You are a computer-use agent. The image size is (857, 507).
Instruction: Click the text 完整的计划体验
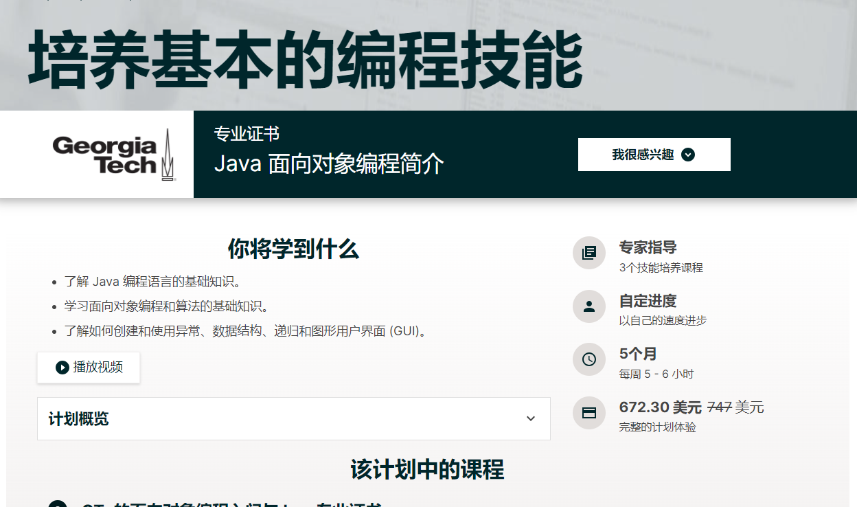coord(657,427)
